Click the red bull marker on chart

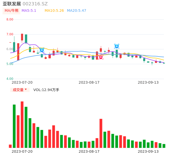click(101, 57)
